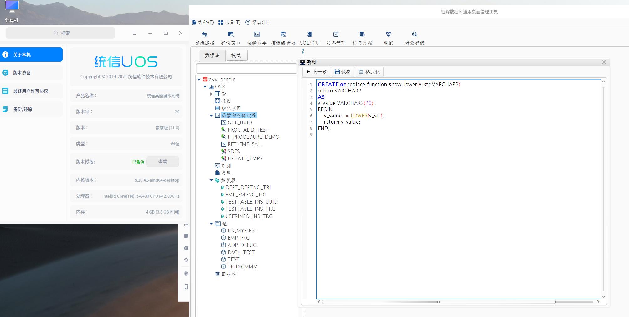Screen dimensions: 629x317
Task: Select the 版本协议 sidebar item
Action: click(31, 73)
